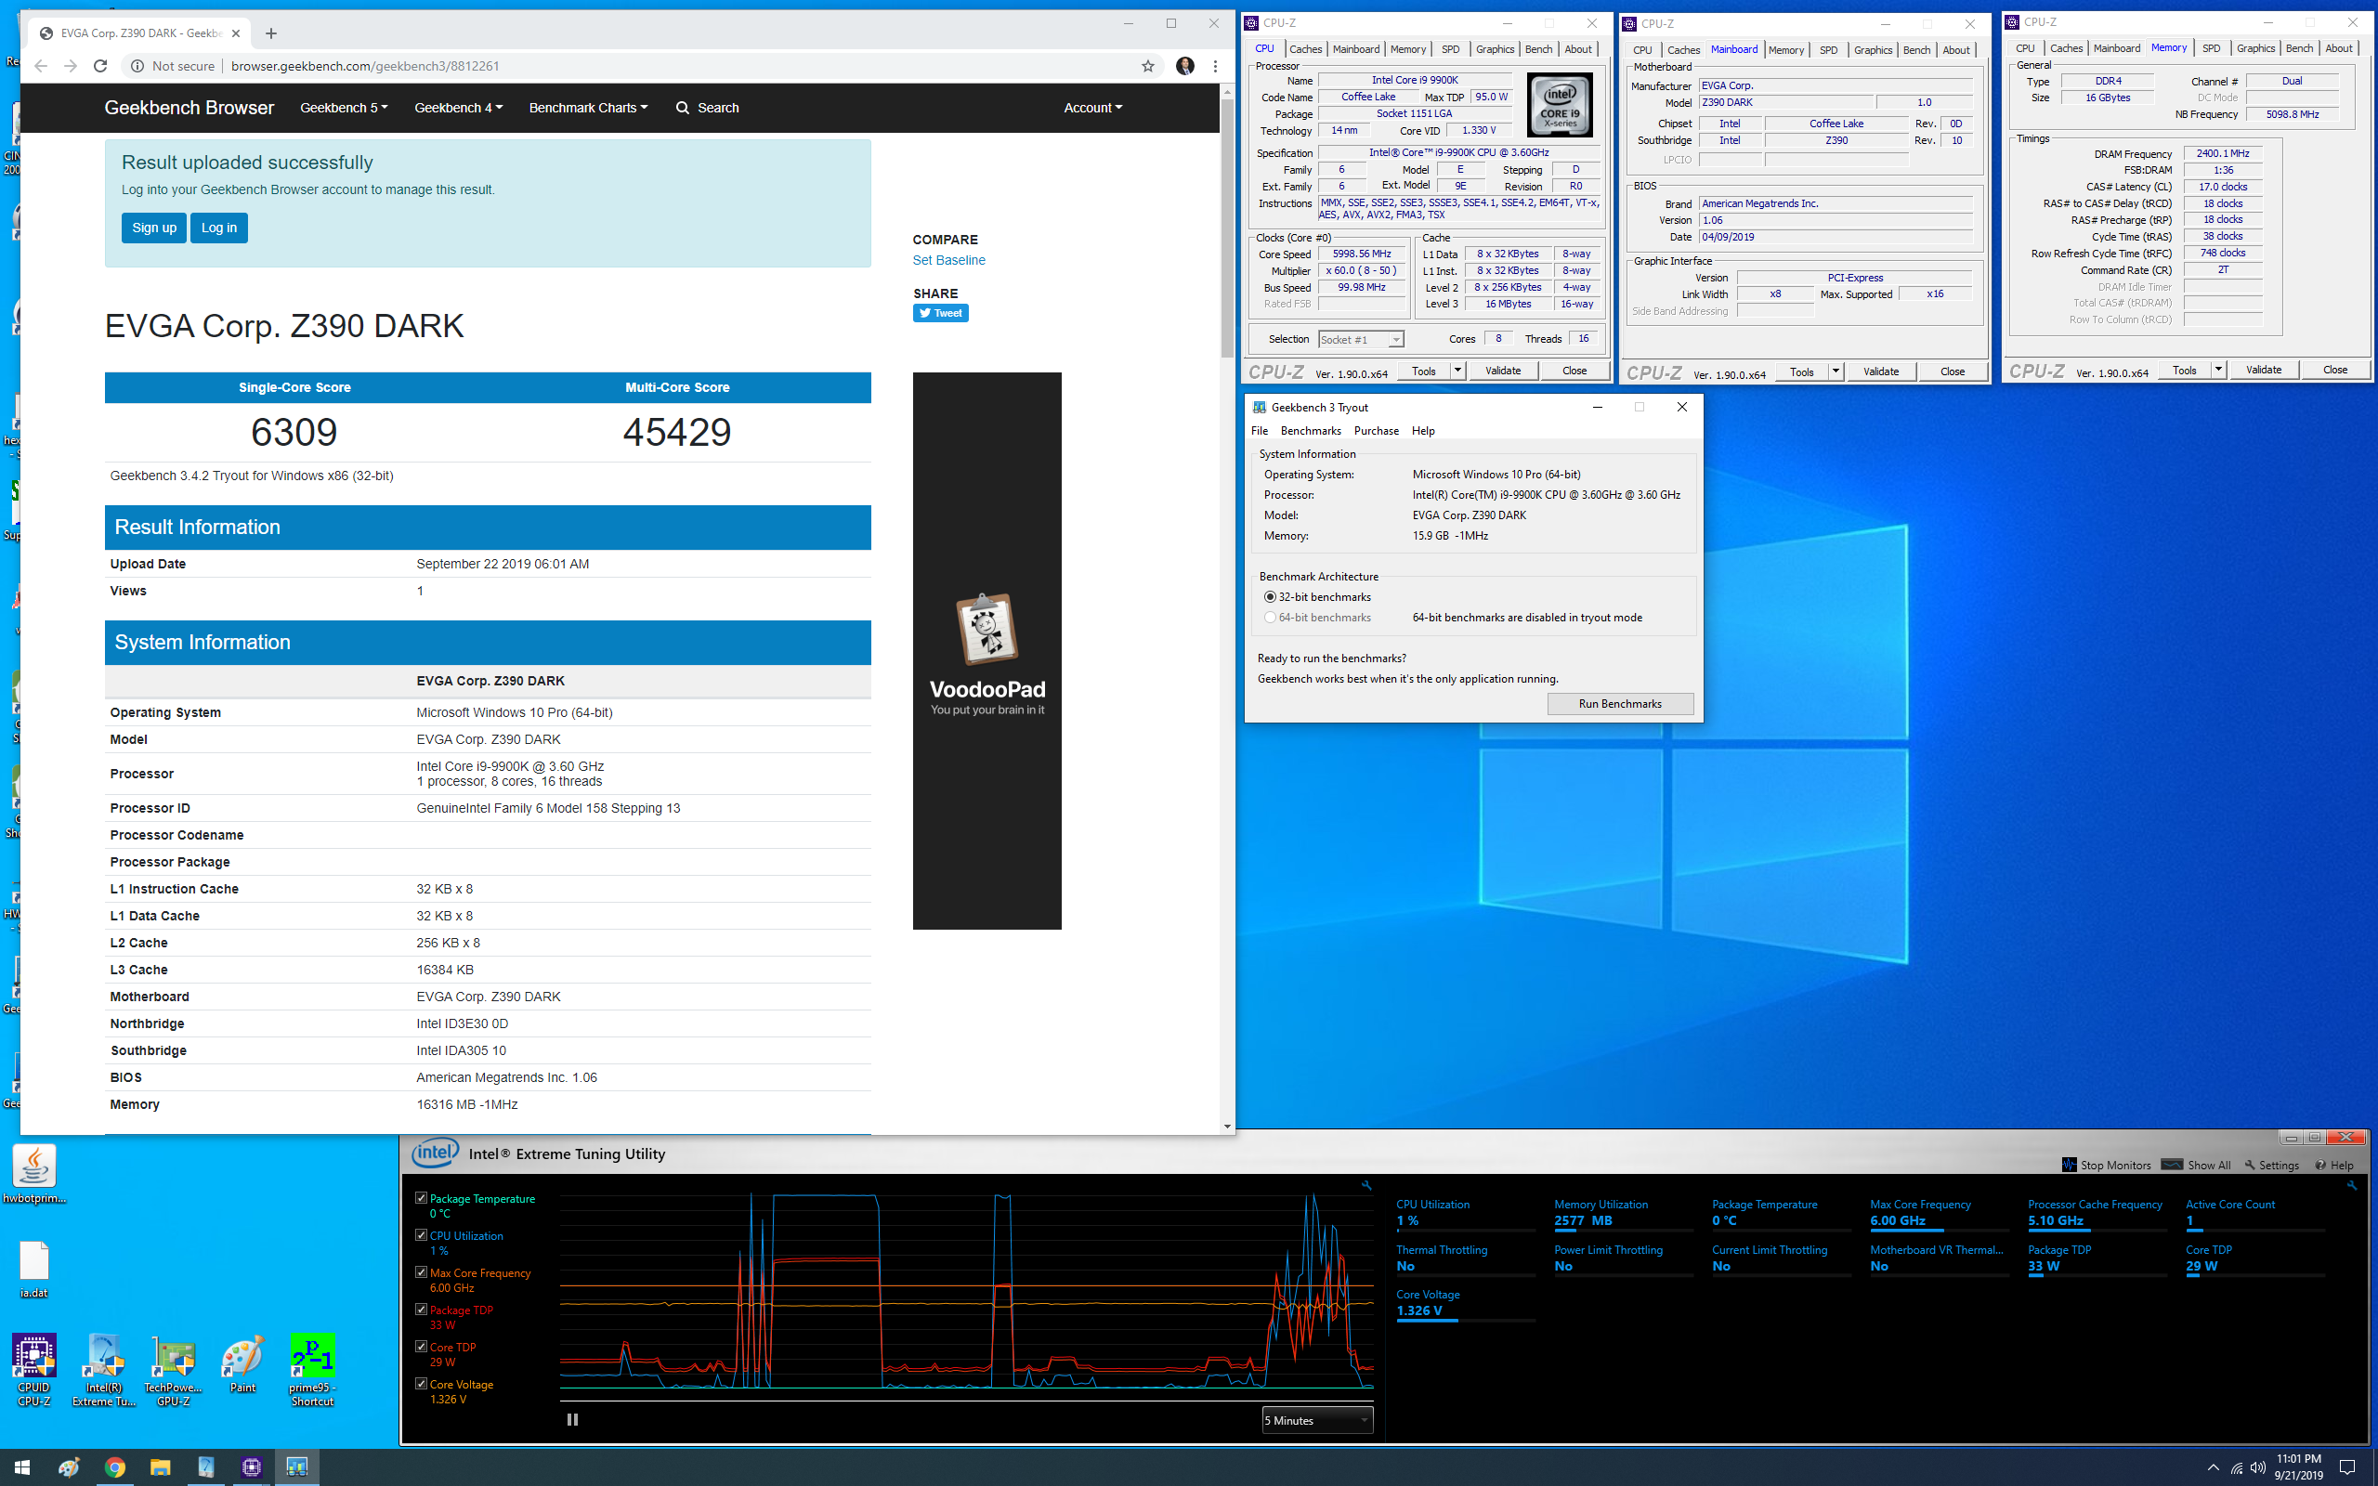This screenshot has height=1486, width=2378.
Task: Open Tools dropdown arrow in CPU-Z Mainboard window
Action: [1836, 371]
